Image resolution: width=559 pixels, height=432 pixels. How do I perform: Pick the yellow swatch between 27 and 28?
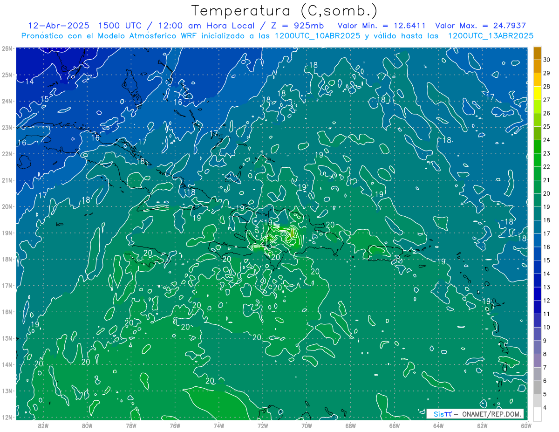(x=537, y=93)
